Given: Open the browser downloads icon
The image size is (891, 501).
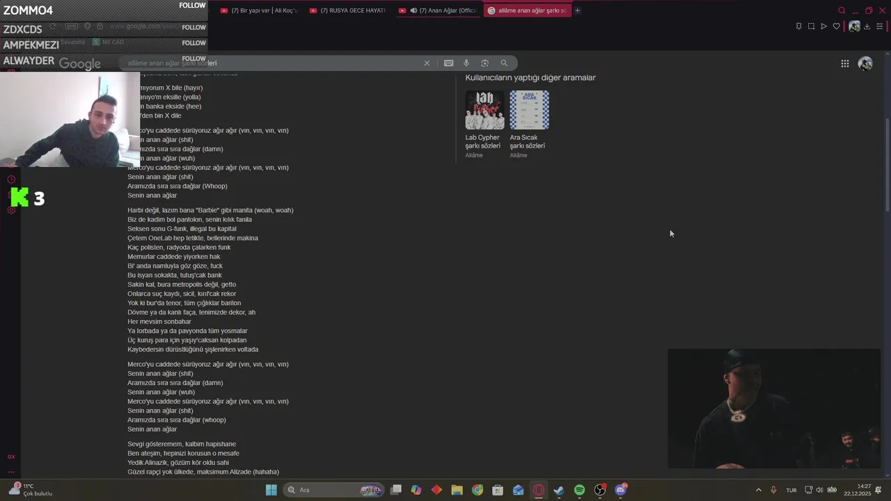Looking at the screenshot, I should 867,26.
